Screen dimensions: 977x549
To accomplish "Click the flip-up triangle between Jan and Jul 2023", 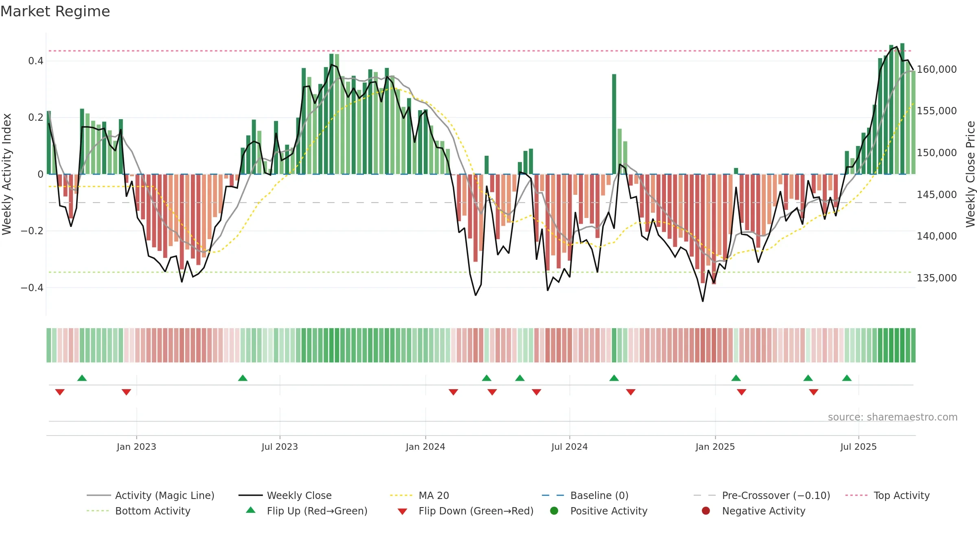I will click(x=243, y=378).
